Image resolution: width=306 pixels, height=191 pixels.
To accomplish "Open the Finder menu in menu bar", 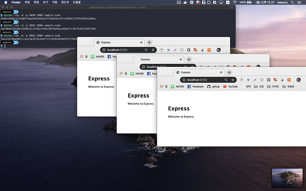I will 16,2.
